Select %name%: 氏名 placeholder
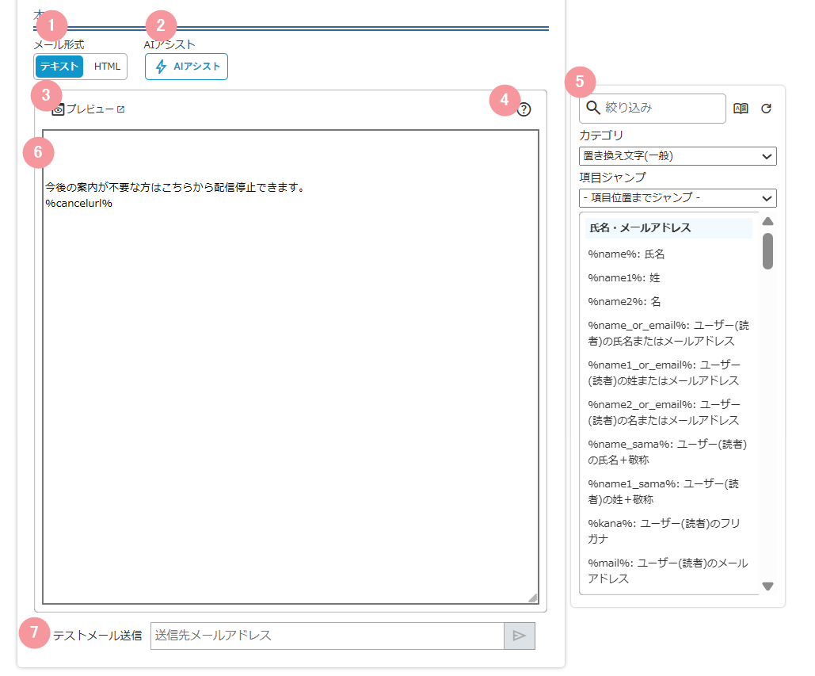Image resolution: width=815 pixels, height=676 pixels. point(626,254)
